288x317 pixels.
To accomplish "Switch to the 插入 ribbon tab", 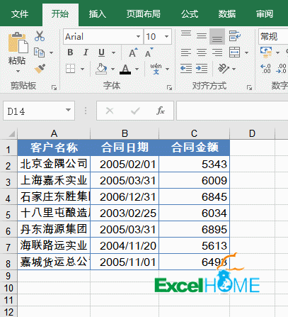I will click(97, 14).
